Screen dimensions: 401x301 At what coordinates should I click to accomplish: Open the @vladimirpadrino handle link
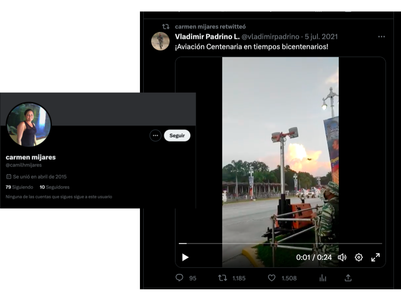click(x=271, y=37)
